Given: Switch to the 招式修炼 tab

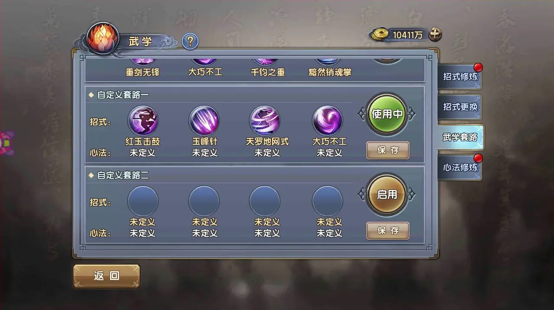Looking at the screenshot, I should 460,77.
